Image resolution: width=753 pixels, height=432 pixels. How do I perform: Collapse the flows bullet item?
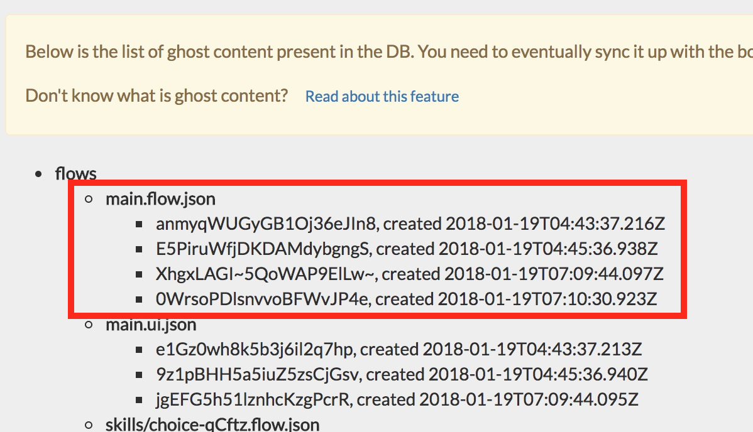click(38, 173)
